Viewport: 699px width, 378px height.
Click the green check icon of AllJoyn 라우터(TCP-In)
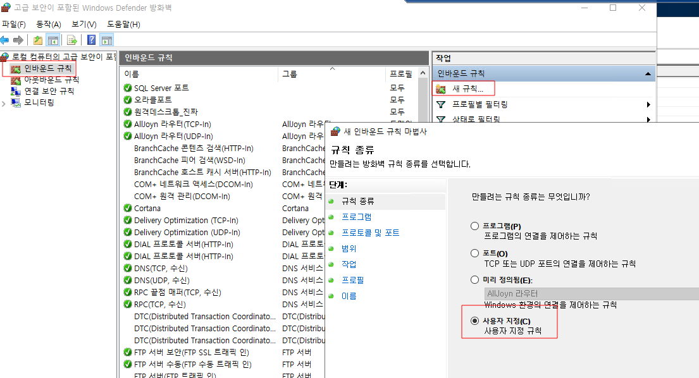click(x=128, y=124)
